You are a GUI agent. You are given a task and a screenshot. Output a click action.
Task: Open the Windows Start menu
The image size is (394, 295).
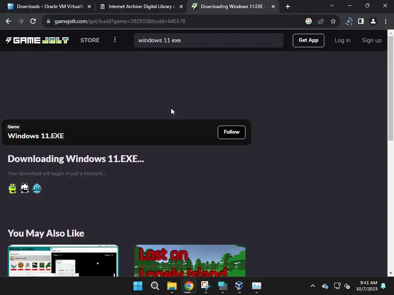tap(138, 286)
